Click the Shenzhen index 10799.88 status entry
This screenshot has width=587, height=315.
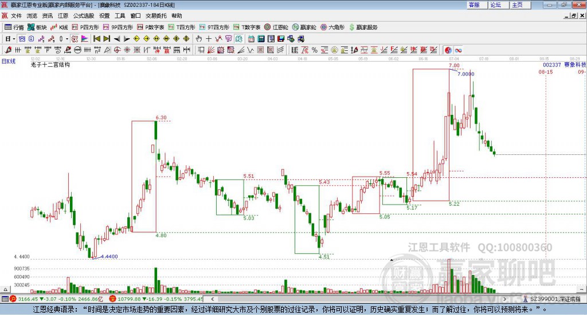coord(156,299)
